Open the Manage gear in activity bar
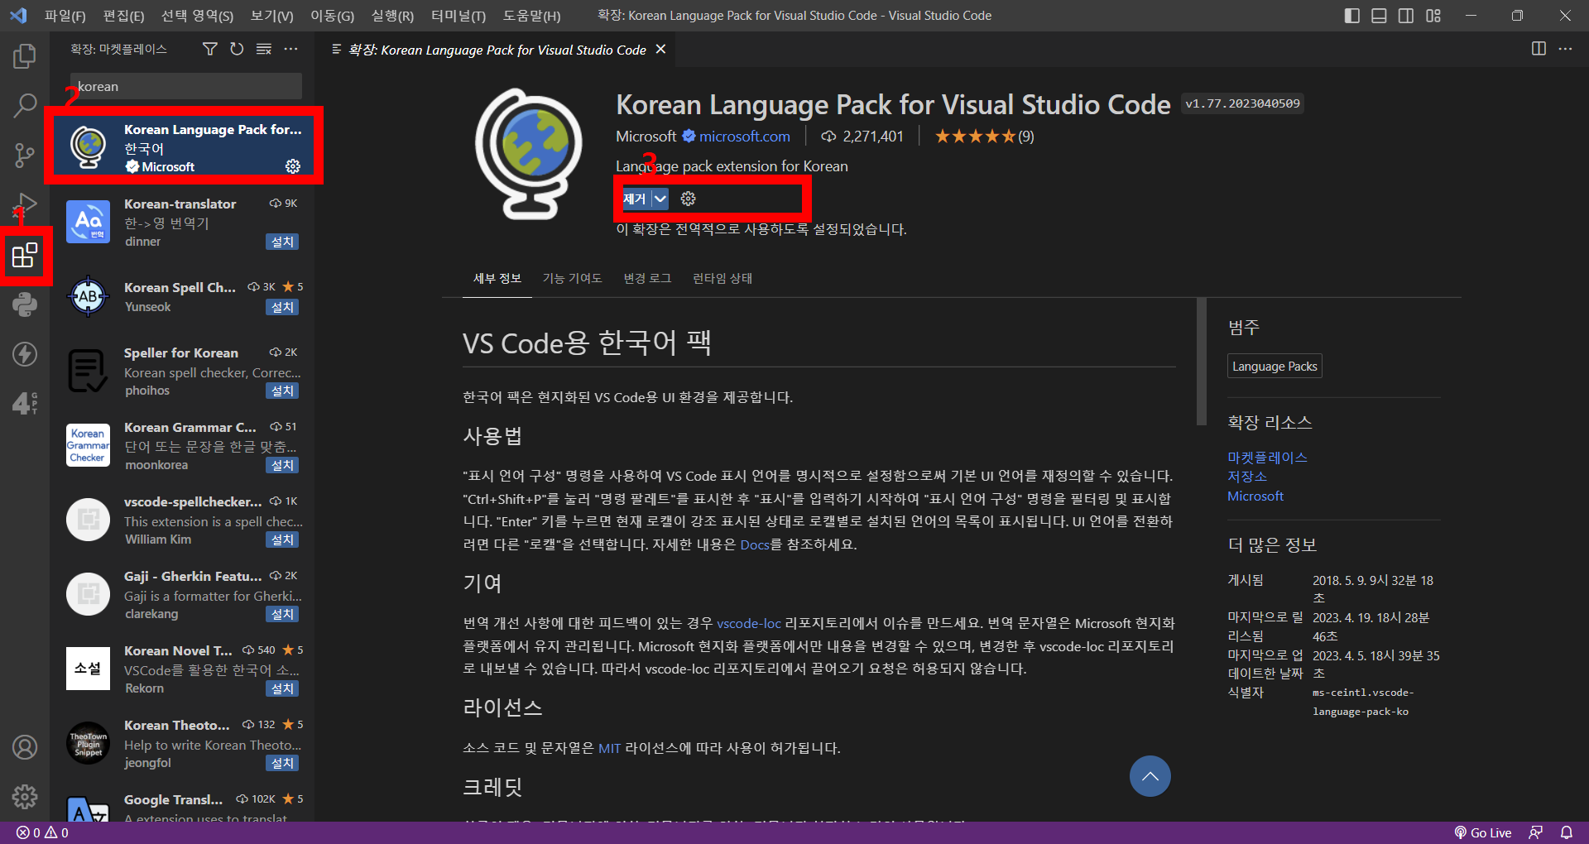Viewport: 1589px width, 844px height. (x=25, y=797)
